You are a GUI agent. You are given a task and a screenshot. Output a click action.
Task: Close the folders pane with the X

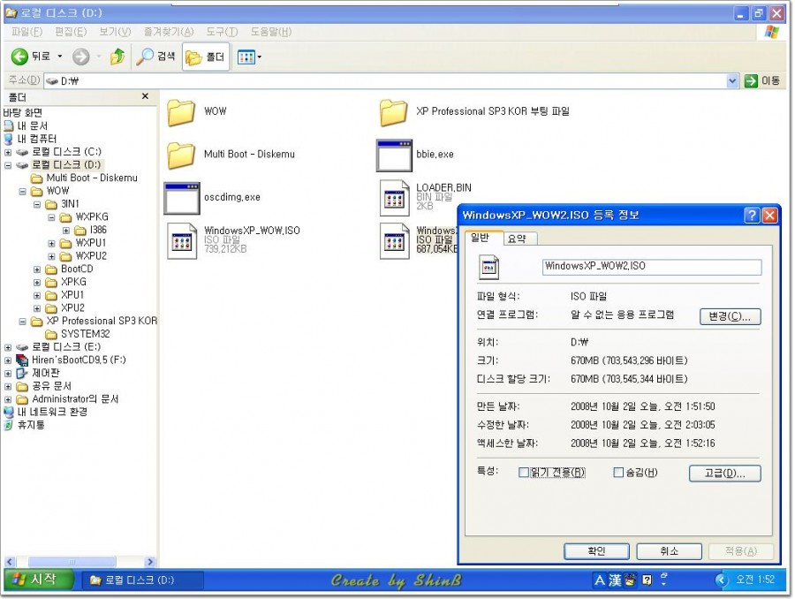pos(146,96)
